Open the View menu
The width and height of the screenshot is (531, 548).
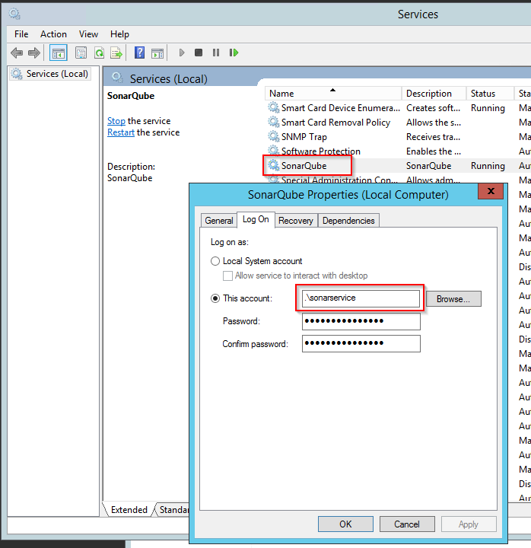[x=88, y=34]
